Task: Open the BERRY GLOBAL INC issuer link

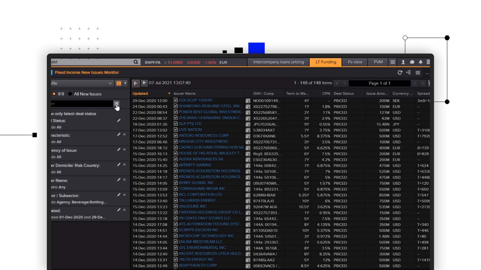Action: pos(196,183)
